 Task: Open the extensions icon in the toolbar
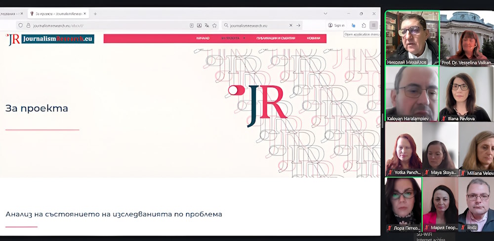pyautogui.click(x=364, y=25)
